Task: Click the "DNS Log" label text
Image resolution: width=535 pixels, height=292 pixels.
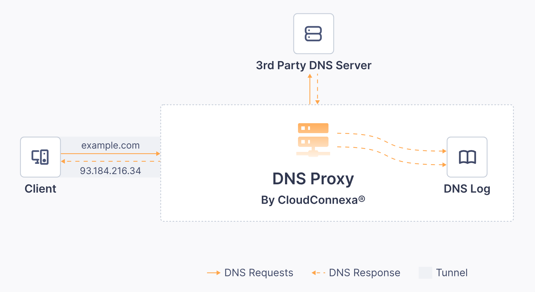Action: click(x=467, y=189)
